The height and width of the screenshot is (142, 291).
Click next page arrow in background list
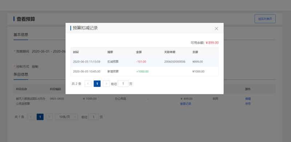click(x=49, y=117)
